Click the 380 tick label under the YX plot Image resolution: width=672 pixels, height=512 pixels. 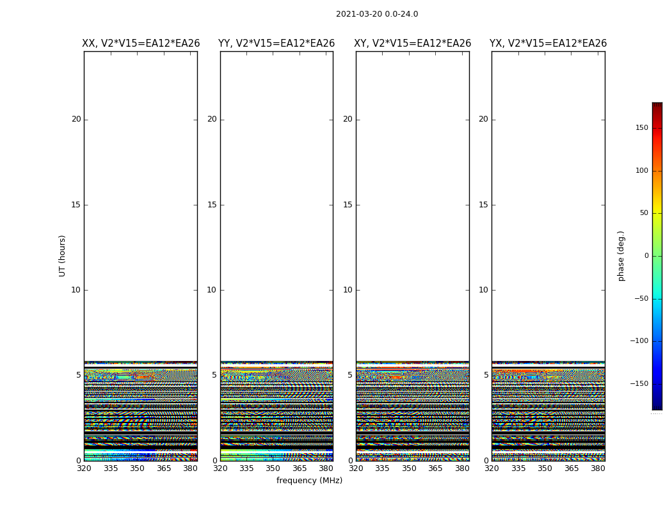click(598, 468)
